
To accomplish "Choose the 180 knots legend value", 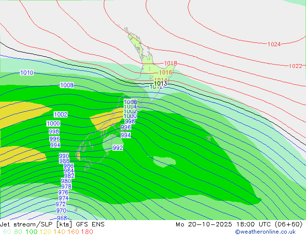I will pos(87,232).
